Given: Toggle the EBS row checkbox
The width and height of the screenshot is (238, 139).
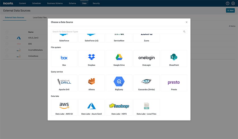Looking at the screenshot, I should (7, 44).
